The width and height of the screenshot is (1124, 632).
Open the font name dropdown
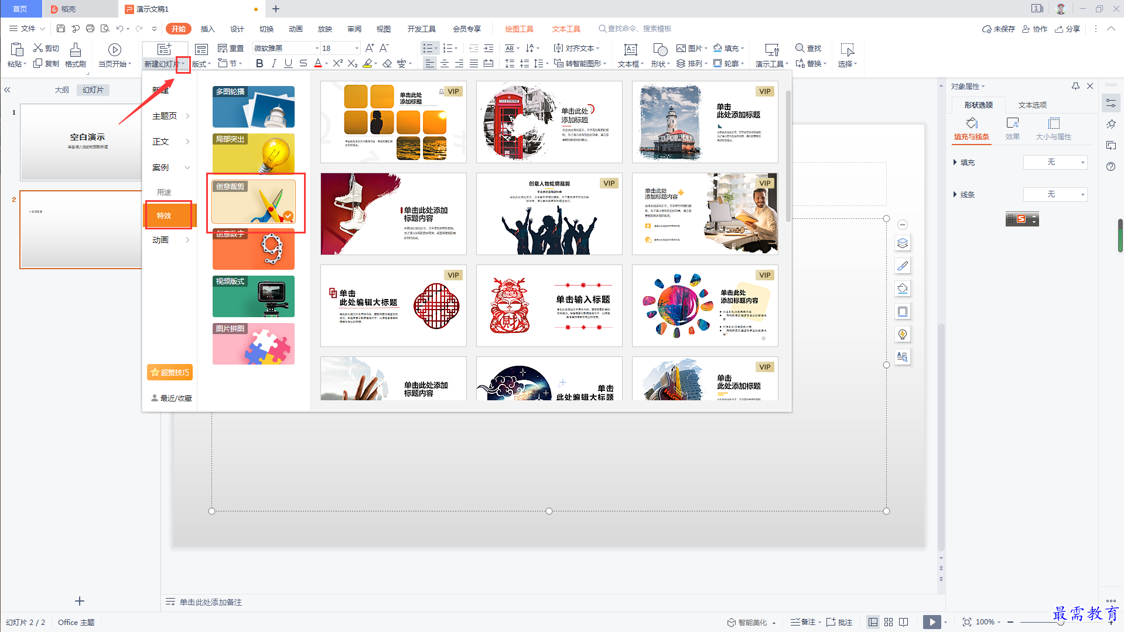317,49
